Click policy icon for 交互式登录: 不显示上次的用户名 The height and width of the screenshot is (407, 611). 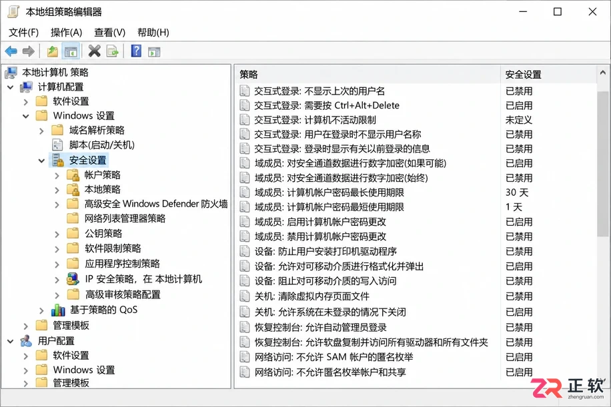245,91
